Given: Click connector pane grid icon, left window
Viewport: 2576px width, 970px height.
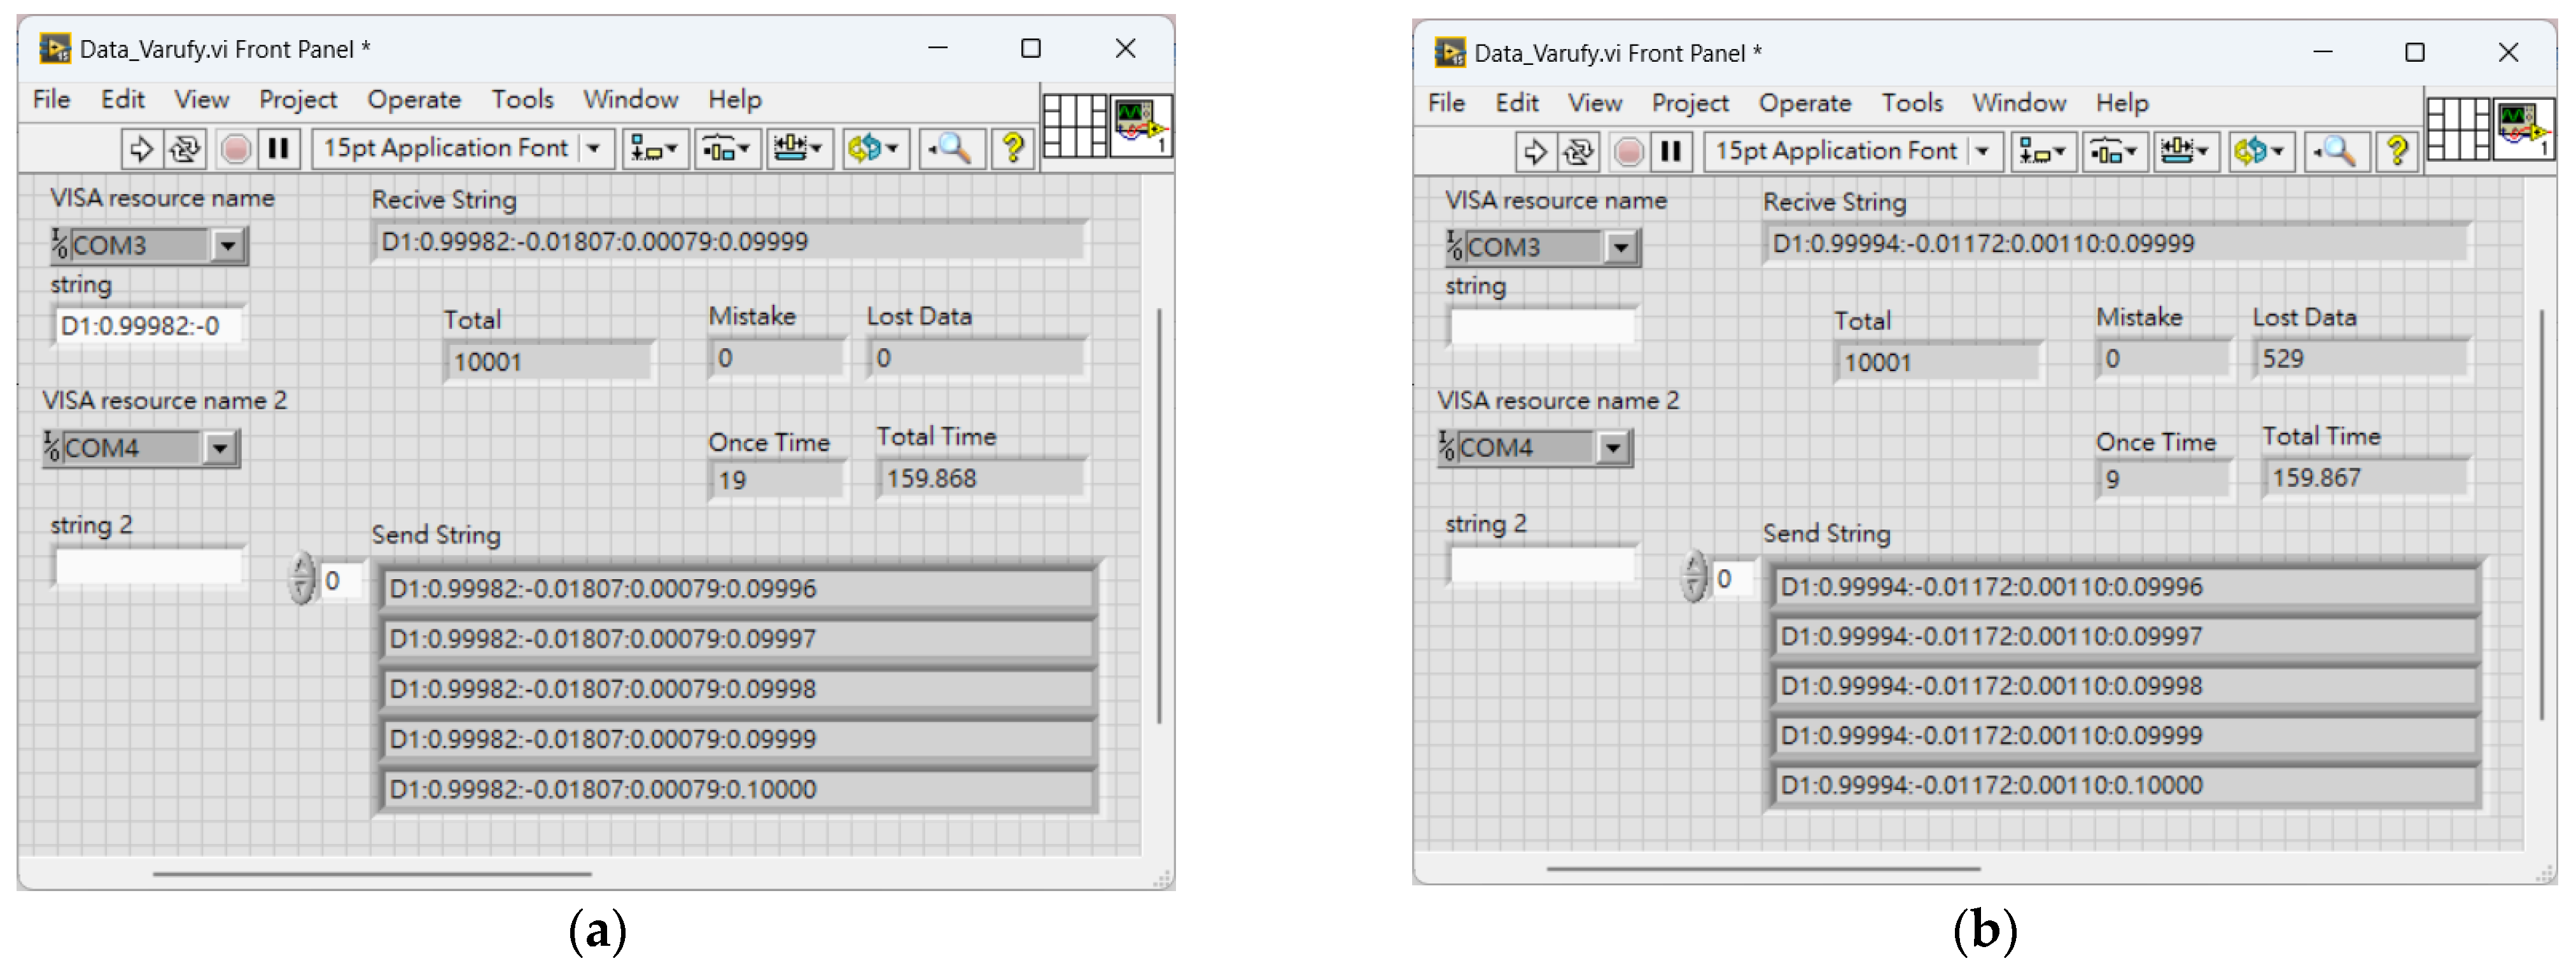Looking at the screenshot, I should (x=1074, y=126).
